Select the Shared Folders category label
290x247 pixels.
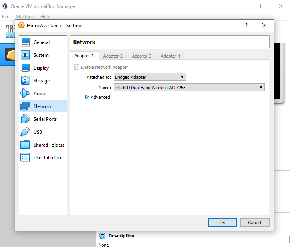49,145
